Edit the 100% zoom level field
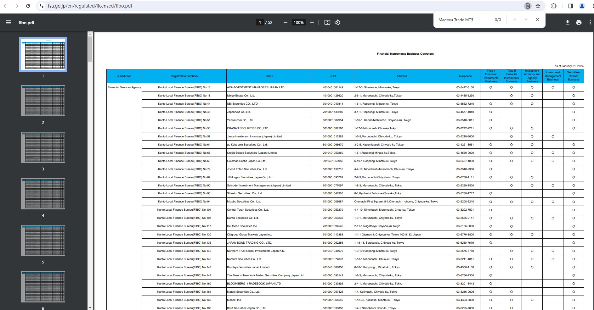594x310 pixels. [x=298, y=22]
